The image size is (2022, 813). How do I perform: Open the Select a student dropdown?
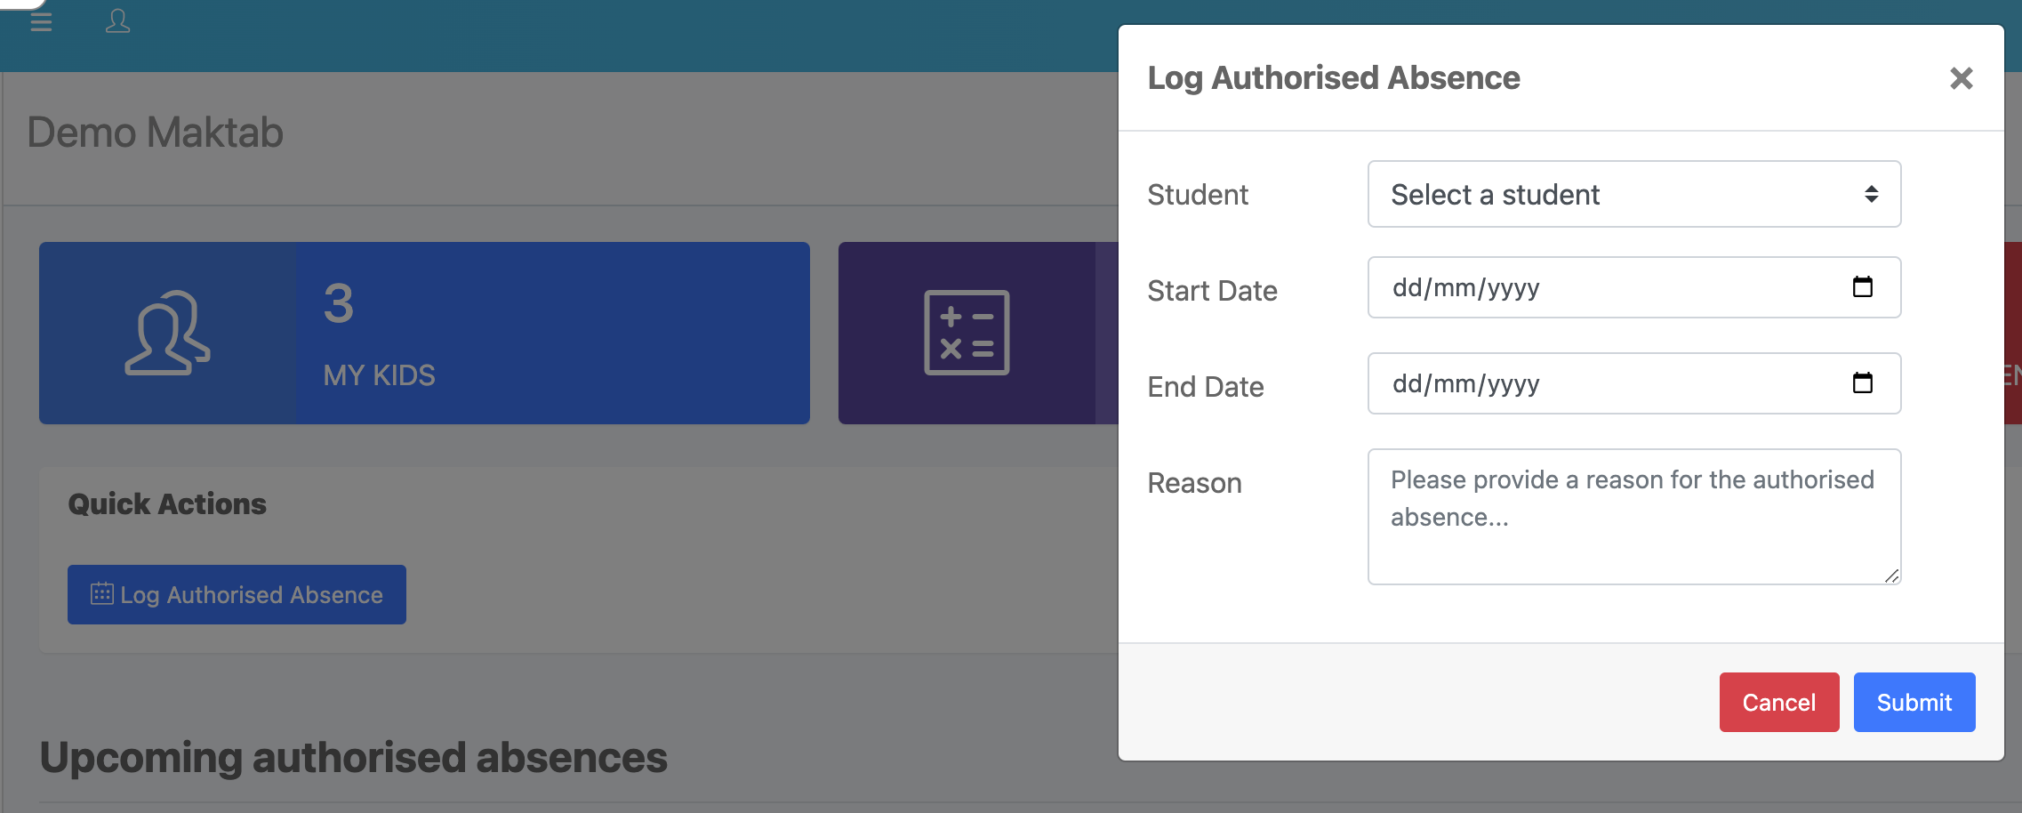pos(1634,194)
